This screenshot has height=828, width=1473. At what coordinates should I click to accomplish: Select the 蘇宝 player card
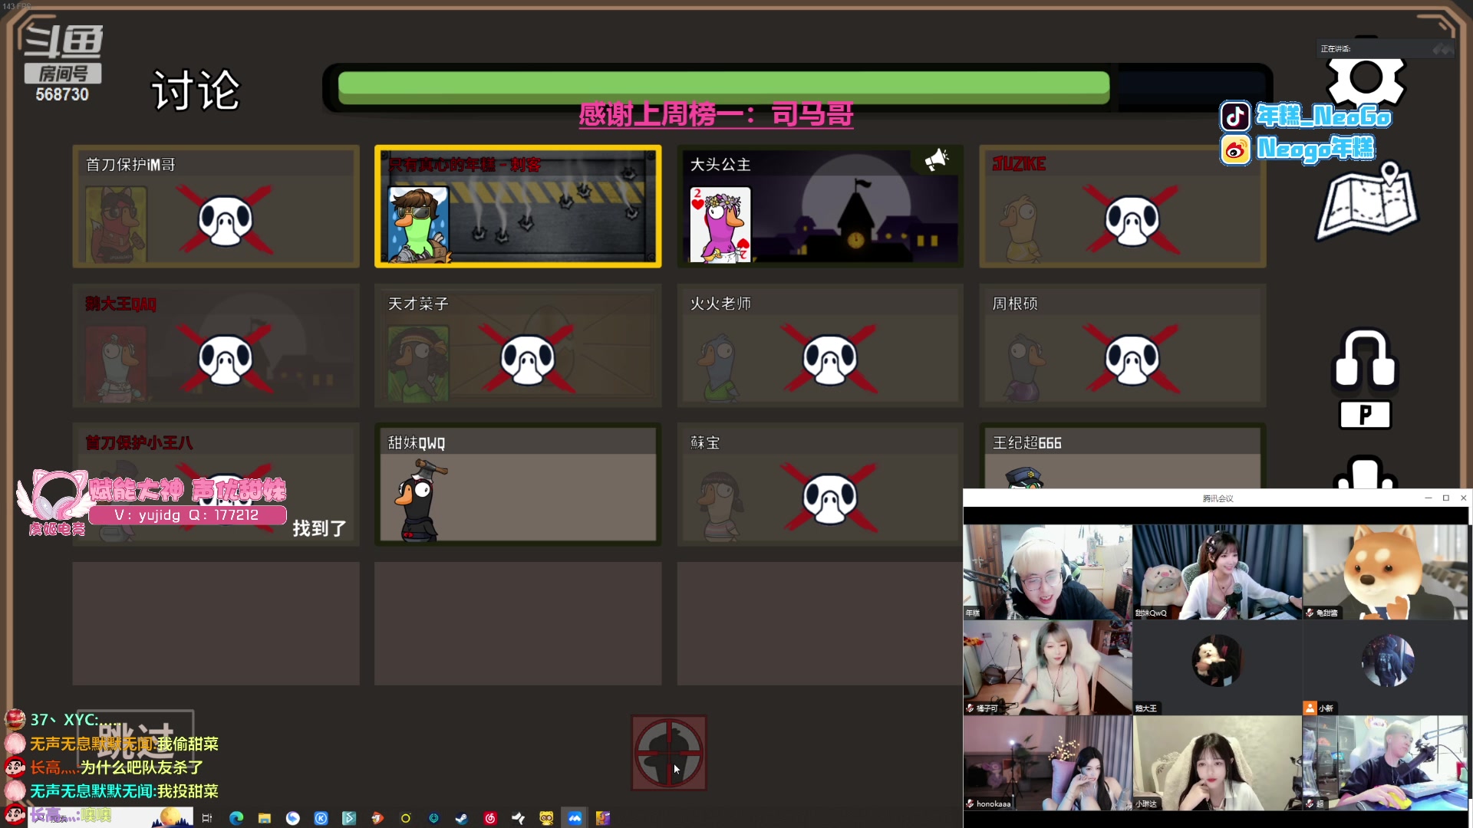tap(819, 485)
